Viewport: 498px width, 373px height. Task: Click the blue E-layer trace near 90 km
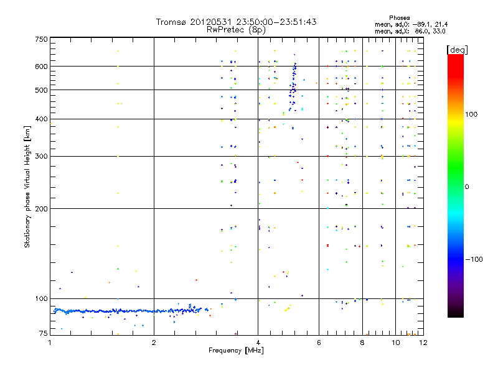point(130,311)
